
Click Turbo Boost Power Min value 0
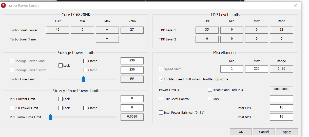tap(82, 30)
